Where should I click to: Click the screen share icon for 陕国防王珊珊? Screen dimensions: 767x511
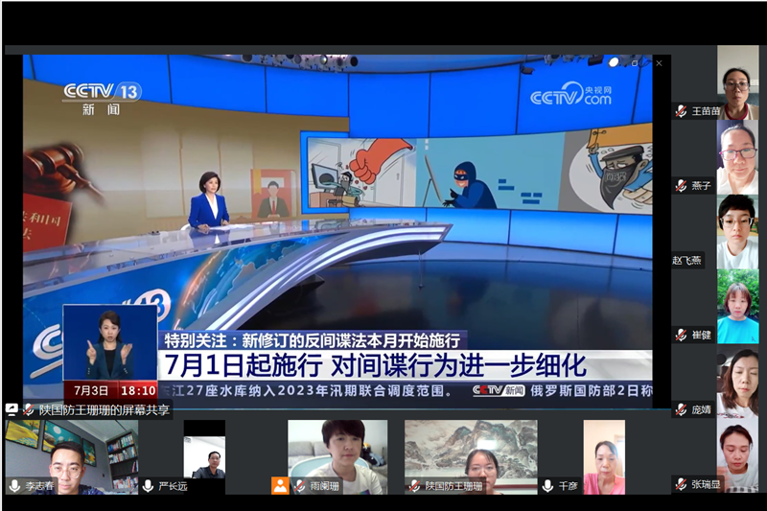tap(12, 408)
